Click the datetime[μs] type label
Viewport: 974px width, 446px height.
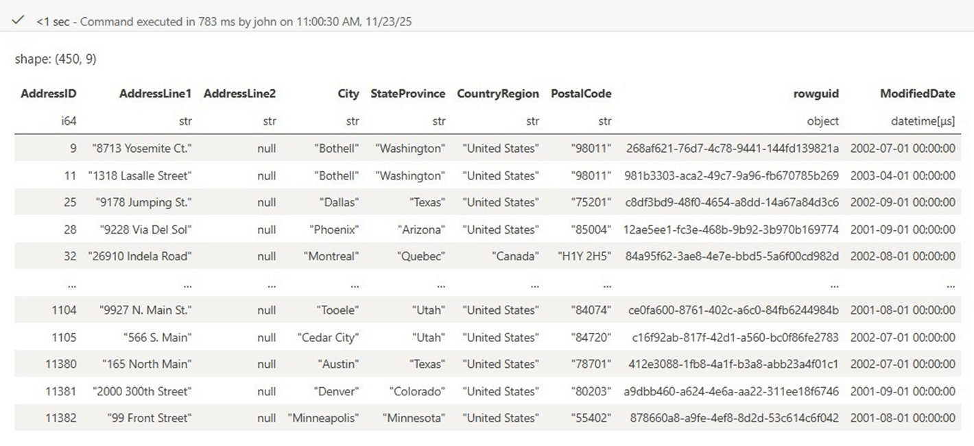coord(921,121)
